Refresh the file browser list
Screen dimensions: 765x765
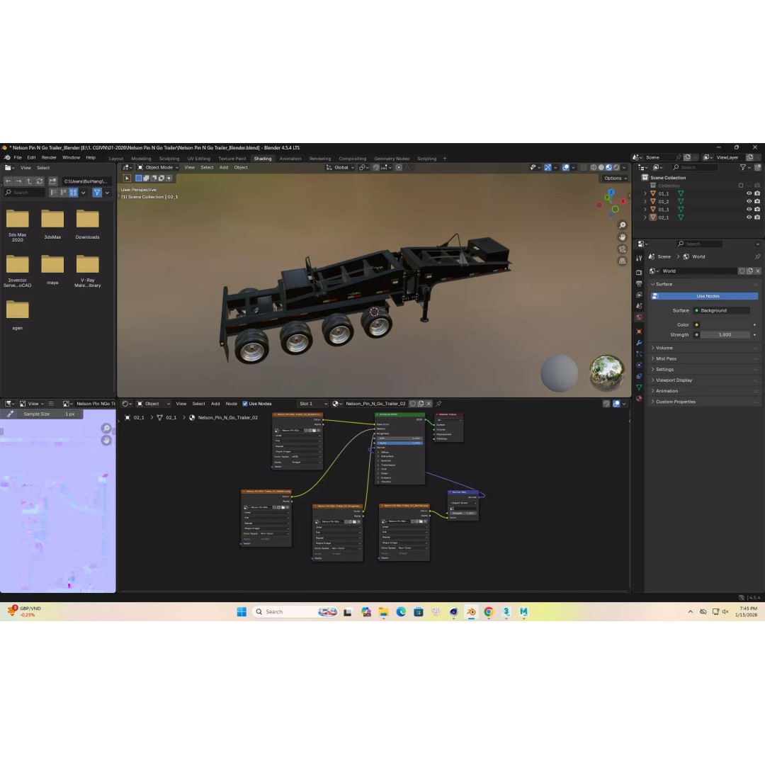[40, 181]
